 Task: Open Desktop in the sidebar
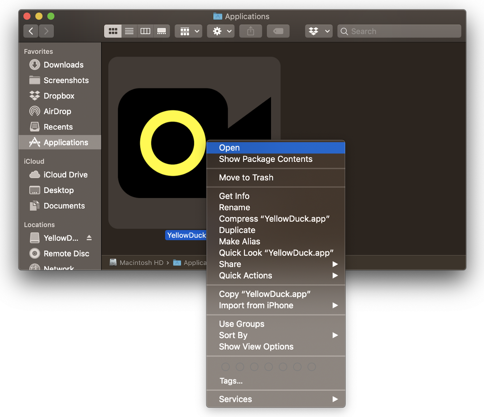pyautogui.click(x=60, y=190)
